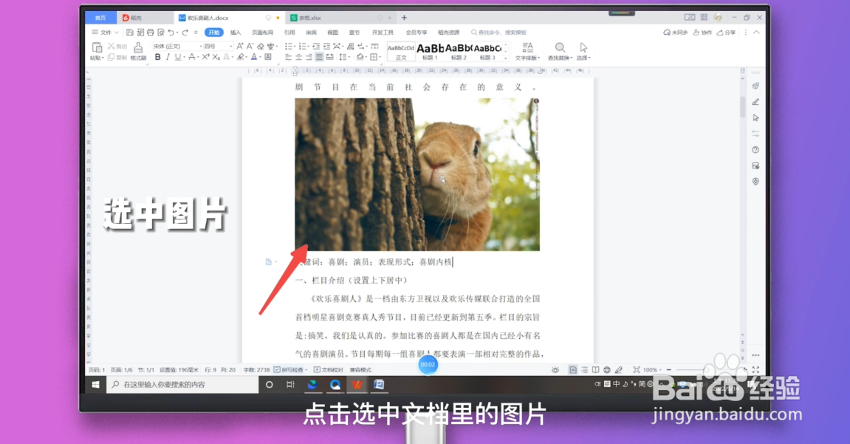
Task: Select the Format Painter brush
Action: pos(138,47)
